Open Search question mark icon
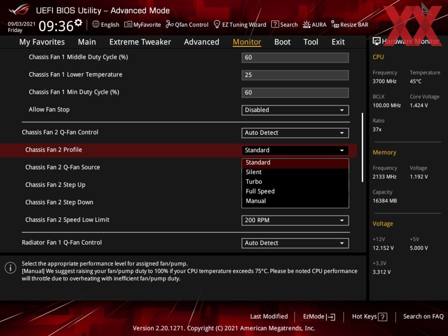The height and width of the screenshot is (336, 448). tap(275, 24)
